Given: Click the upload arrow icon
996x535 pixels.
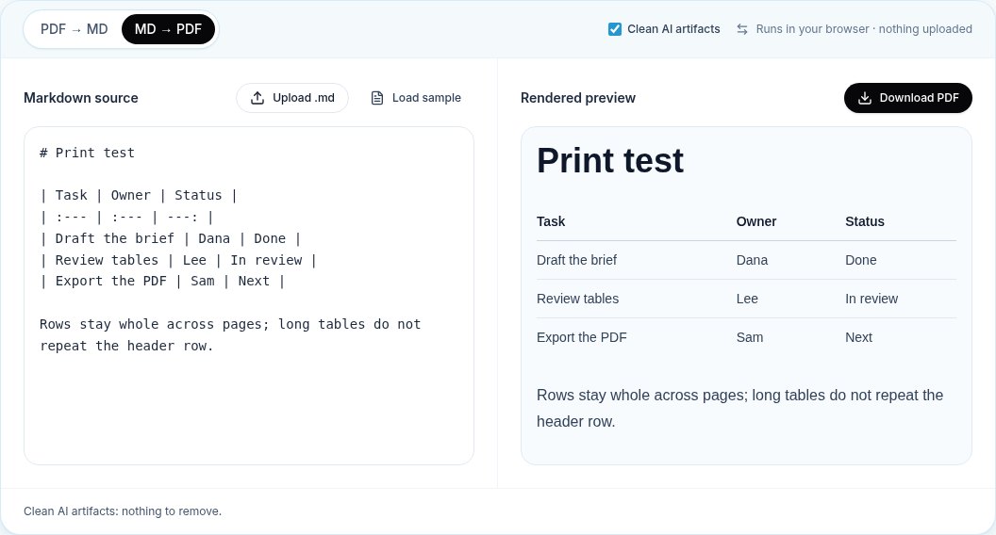Looking at the screenshot, I should pos(257,98).
